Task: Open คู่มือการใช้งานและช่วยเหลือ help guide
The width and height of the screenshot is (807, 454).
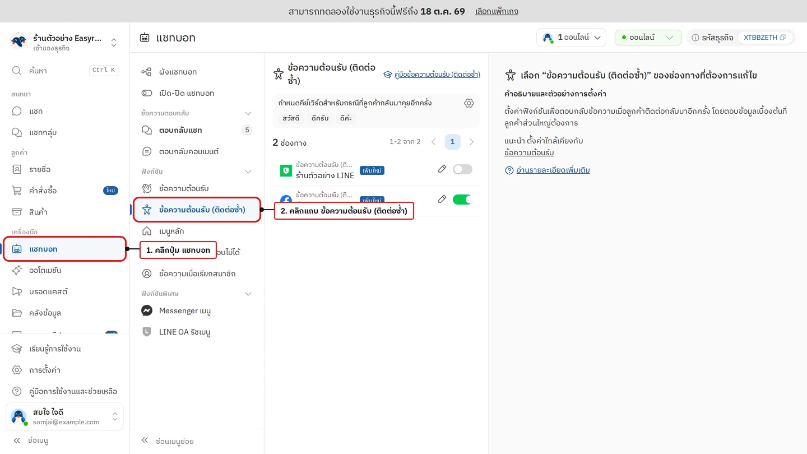Action: (x=64, y=391)
